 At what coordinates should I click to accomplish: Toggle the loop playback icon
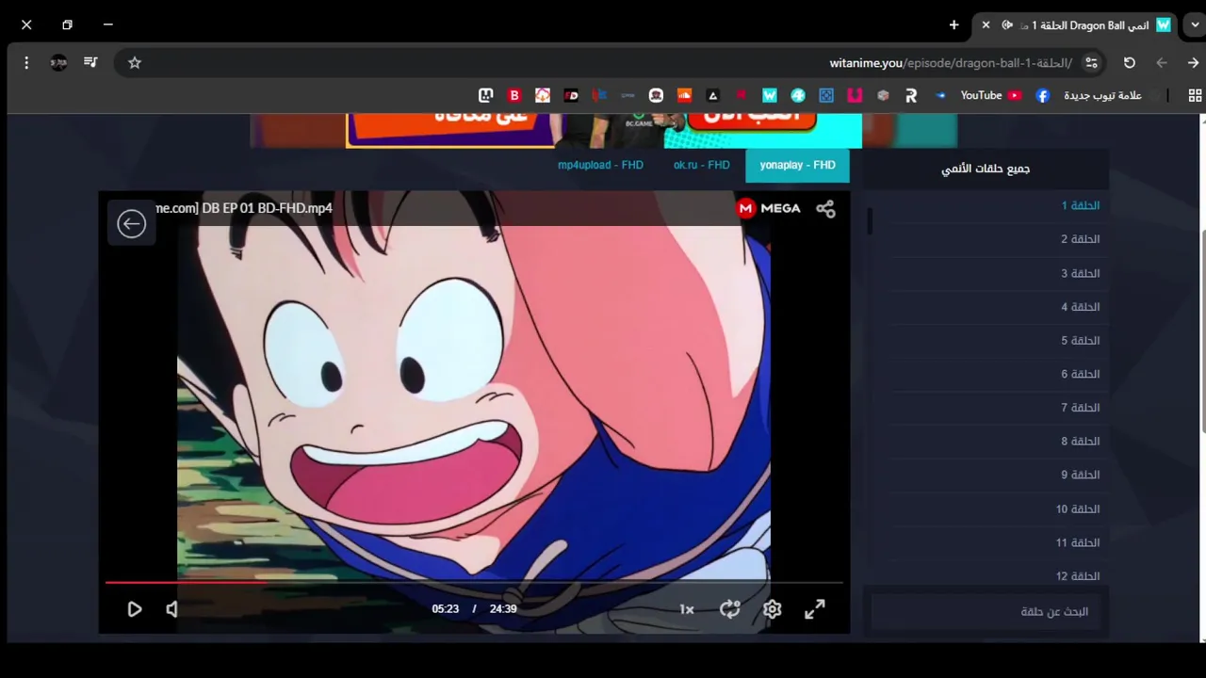(730, 609)
